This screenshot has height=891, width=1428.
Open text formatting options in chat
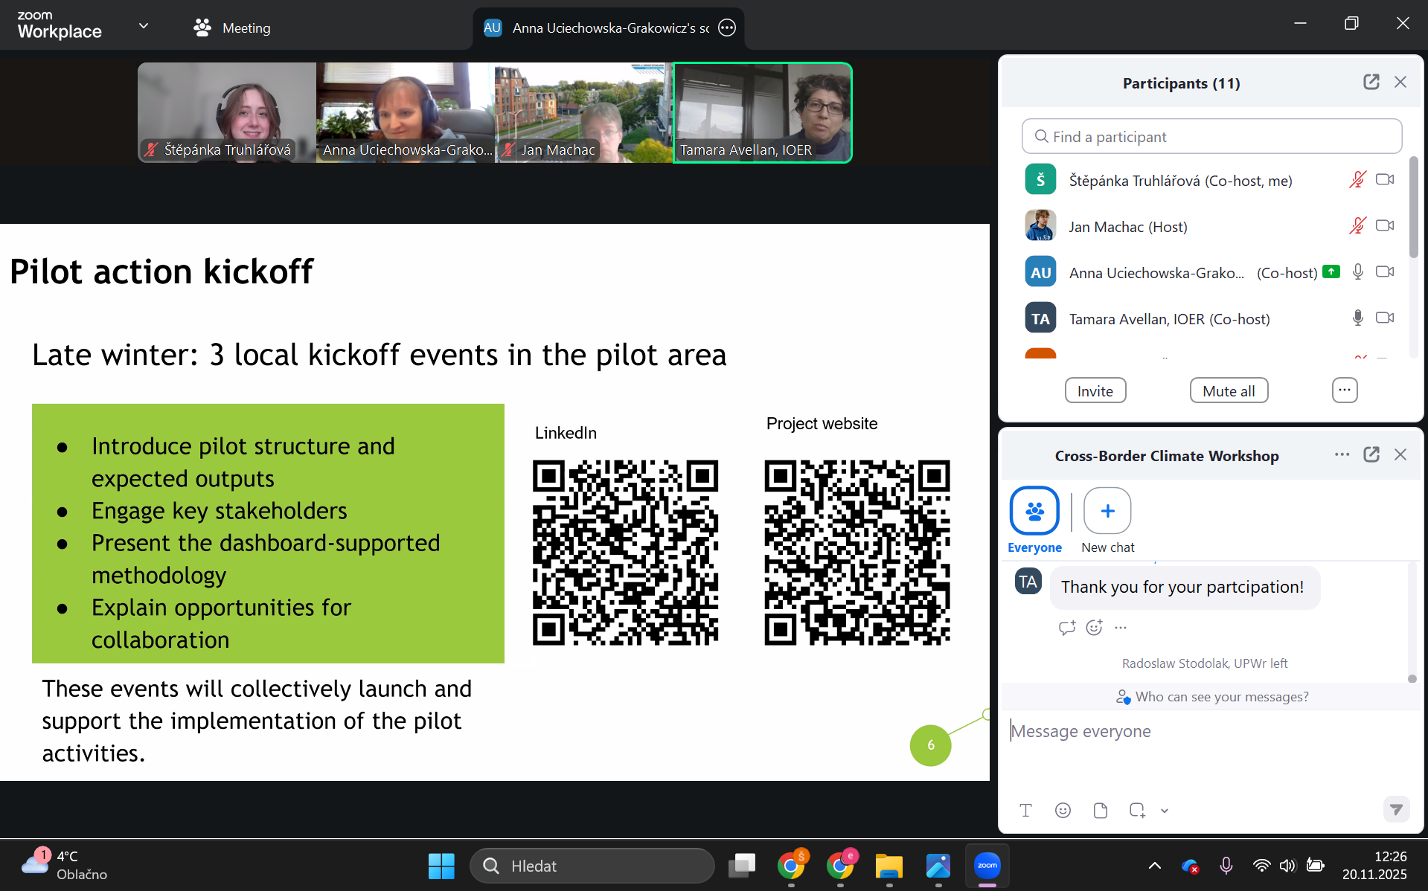click(1025, 811)
